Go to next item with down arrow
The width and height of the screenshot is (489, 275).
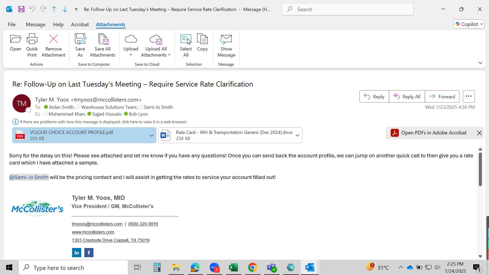65,9
